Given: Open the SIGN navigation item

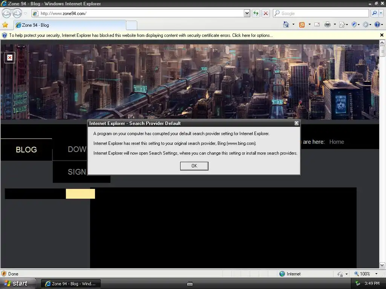Looking at the screenshot, I should (x=77, y=172).
